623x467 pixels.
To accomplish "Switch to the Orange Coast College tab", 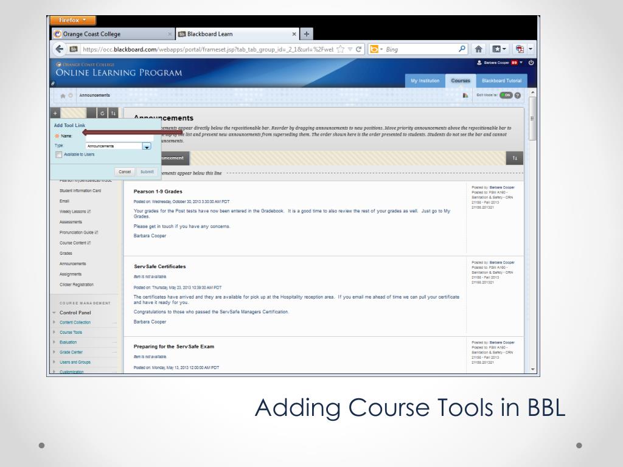I will click(114, 34).
